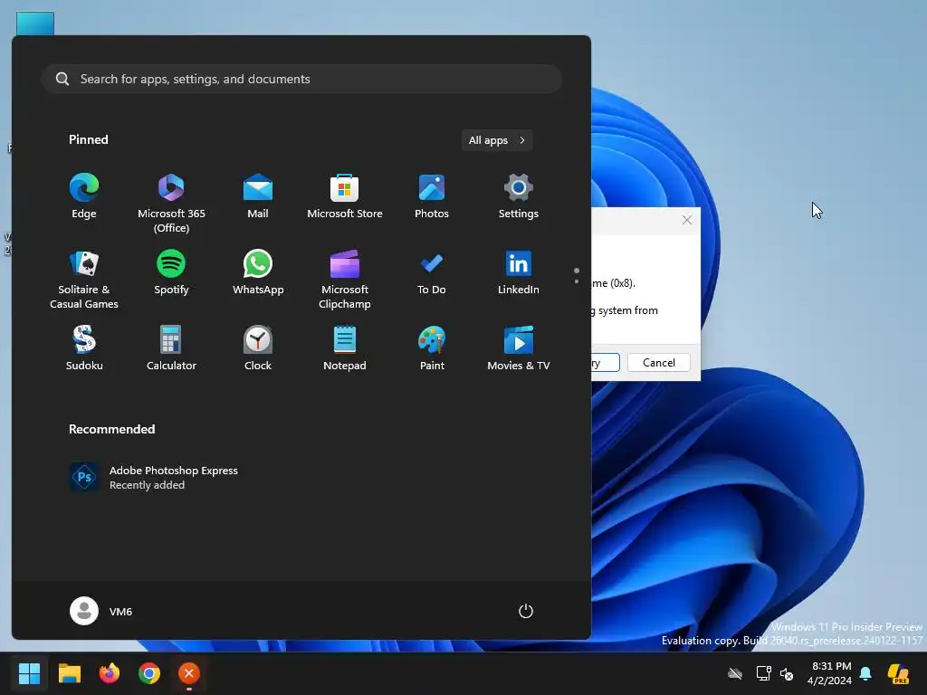Open Copilot preview icon in taskbar
The height and width of the screenshot is (695, 927).
898,673
